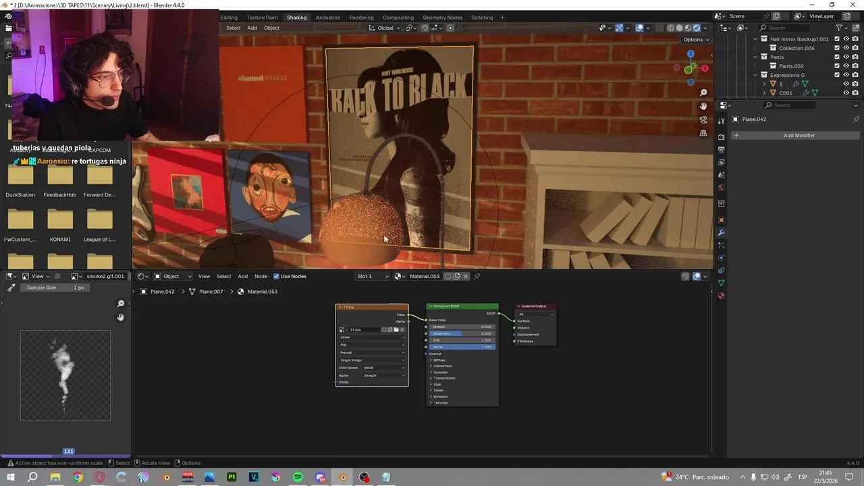The image size is (864, 486).
Task: Select material preview shading mode
Action: 688,28
